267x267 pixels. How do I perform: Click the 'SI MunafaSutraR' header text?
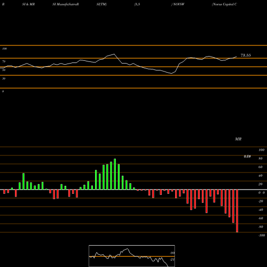click(x=66, y=4)
